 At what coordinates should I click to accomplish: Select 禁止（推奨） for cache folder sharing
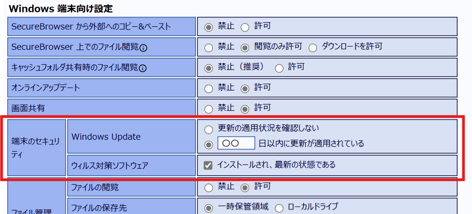[x=209, y=68]
